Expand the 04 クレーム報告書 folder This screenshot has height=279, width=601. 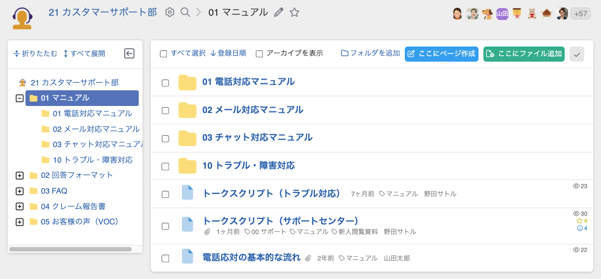(x=20, y=207)
